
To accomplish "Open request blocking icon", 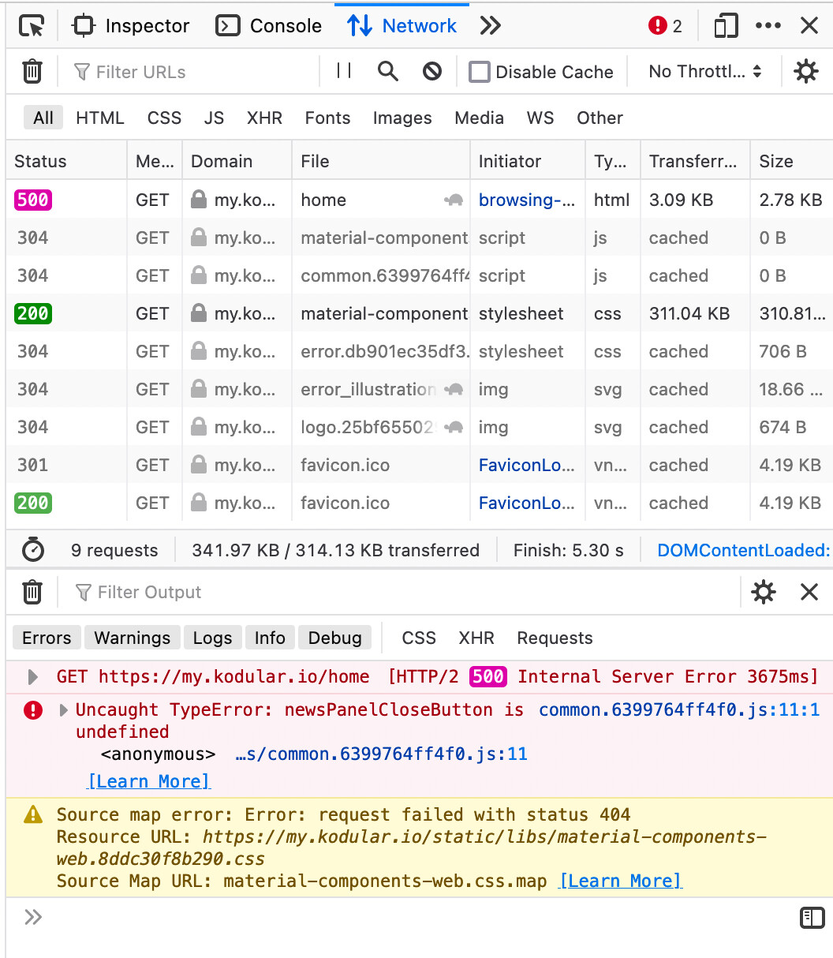I will [431, 72].
